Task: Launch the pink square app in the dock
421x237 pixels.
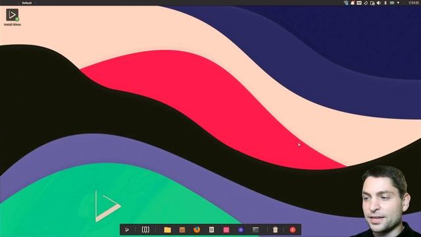Action: click(226, 230)
